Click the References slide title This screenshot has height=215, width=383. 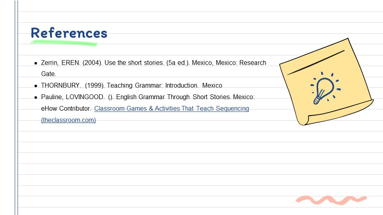(x=69, y=33)
